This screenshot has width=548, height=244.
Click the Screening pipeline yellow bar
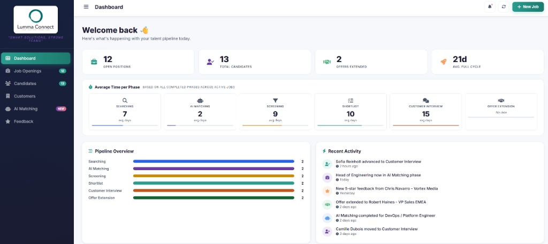click(x=214, y=176)
